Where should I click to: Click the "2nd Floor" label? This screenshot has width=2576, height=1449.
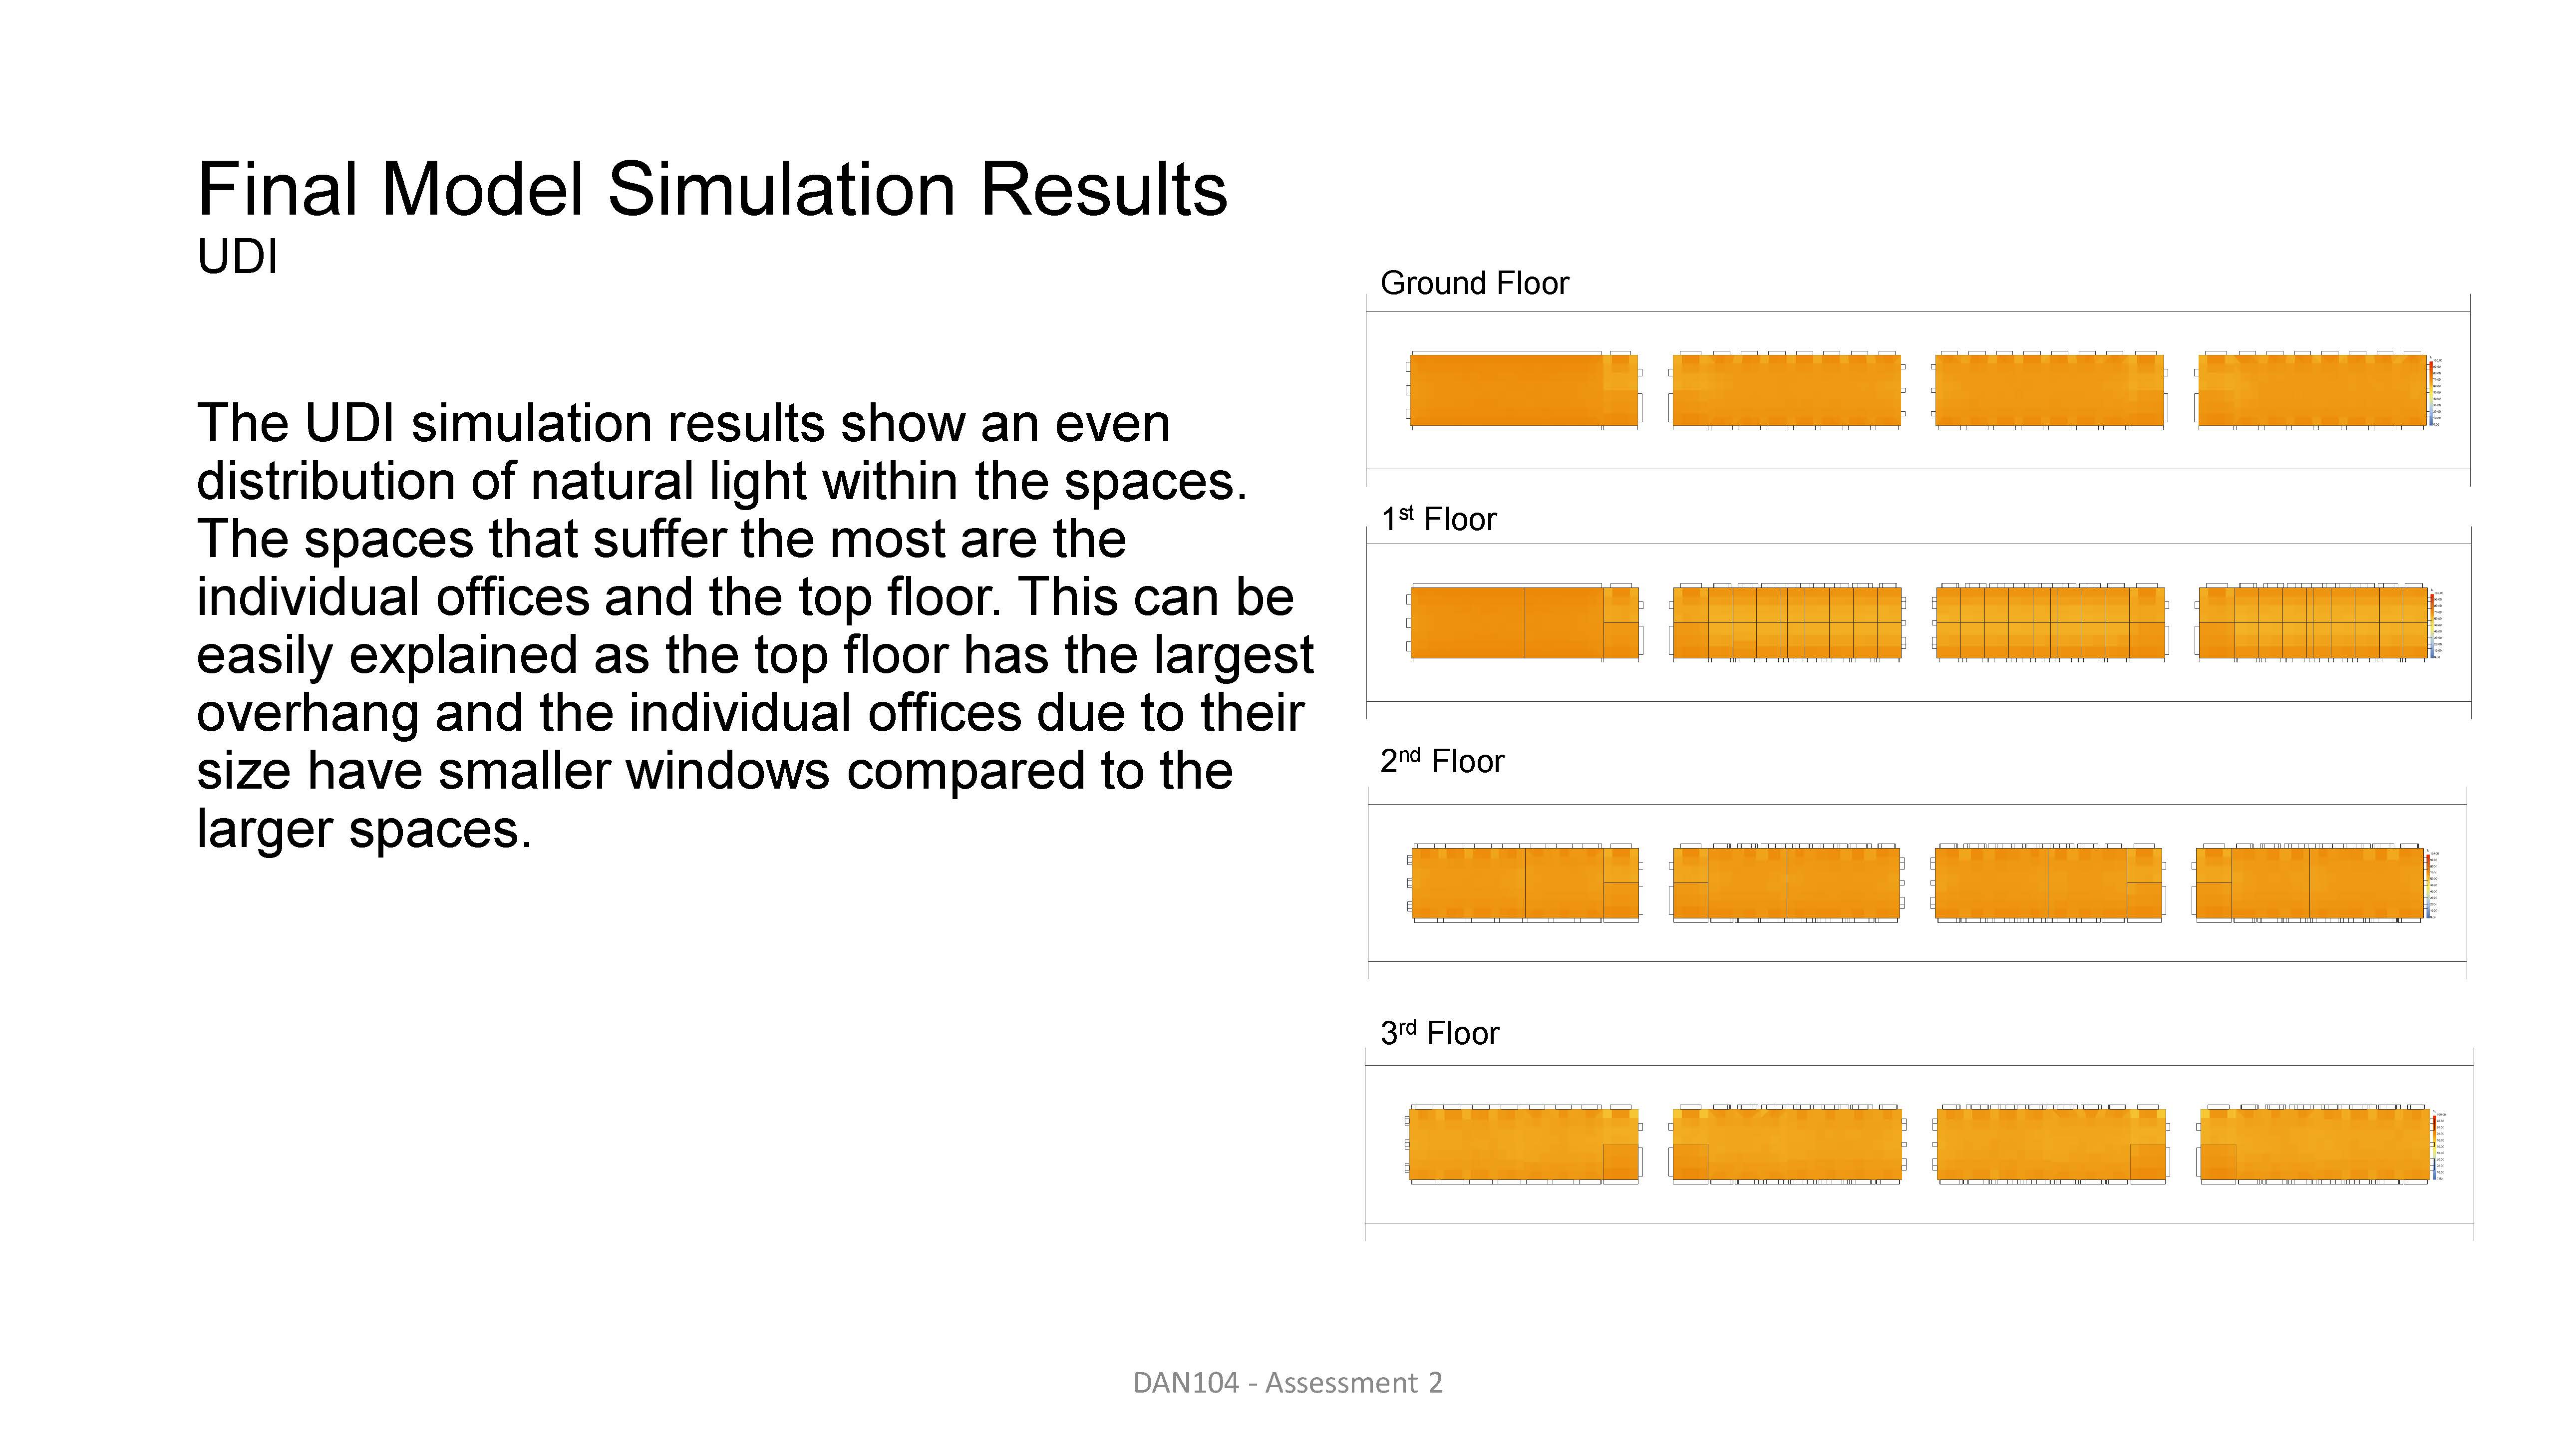1441,761
